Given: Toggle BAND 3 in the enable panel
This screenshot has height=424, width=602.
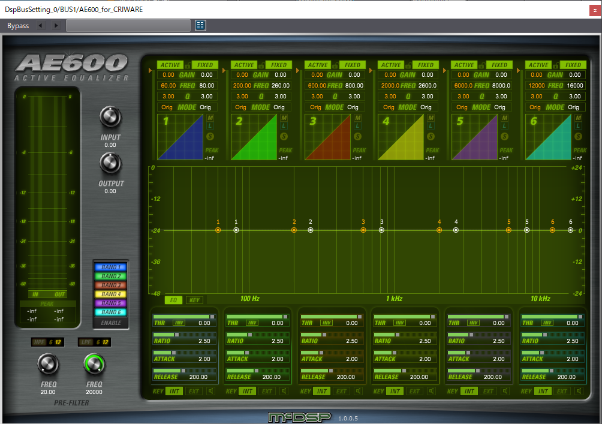Looking at the screenshot, I should point(112,285).
